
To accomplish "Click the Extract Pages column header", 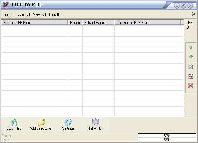I will click(98, 23).
